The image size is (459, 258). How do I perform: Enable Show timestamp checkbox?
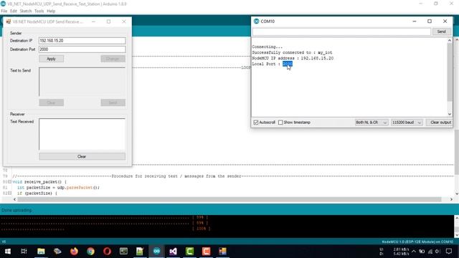(x=280, y=123)
